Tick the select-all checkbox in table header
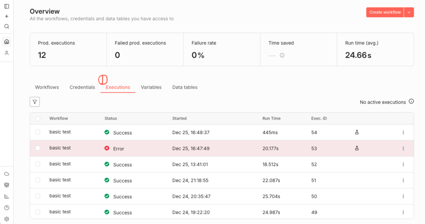Screen dimensions: 425x224 point(38,119)
